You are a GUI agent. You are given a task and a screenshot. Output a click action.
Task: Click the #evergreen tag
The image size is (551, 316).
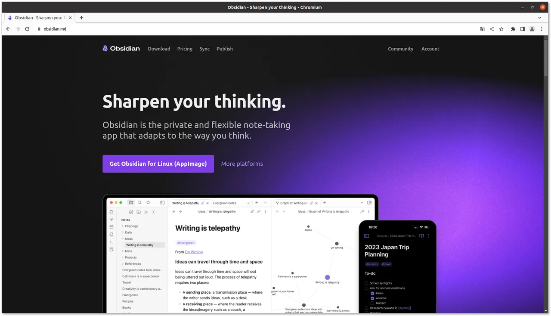point(186,243)
